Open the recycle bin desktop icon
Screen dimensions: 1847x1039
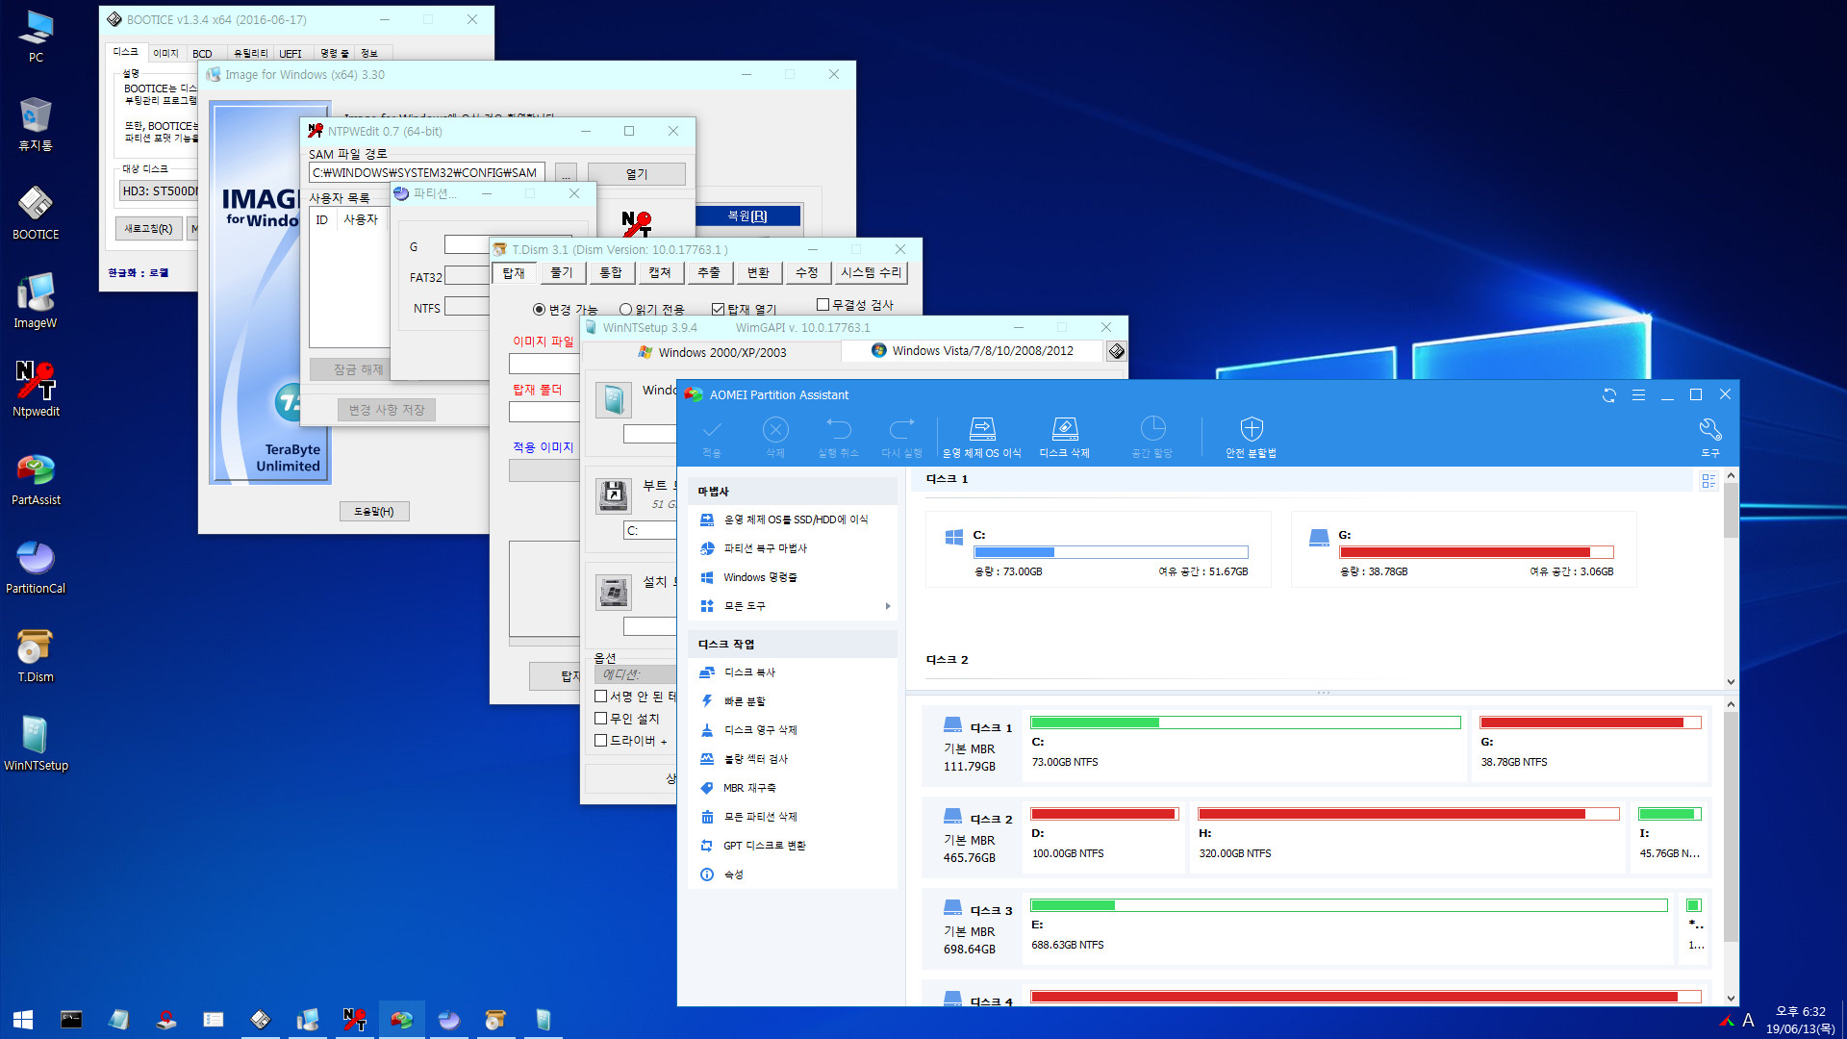pos(36,125)
